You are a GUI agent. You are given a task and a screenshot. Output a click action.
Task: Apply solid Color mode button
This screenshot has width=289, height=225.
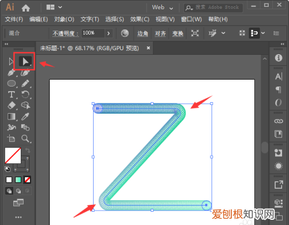pos(9,180)
